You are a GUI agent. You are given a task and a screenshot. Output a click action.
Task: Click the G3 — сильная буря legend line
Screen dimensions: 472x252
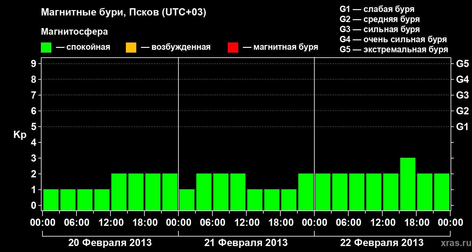[x=380, y=29]
